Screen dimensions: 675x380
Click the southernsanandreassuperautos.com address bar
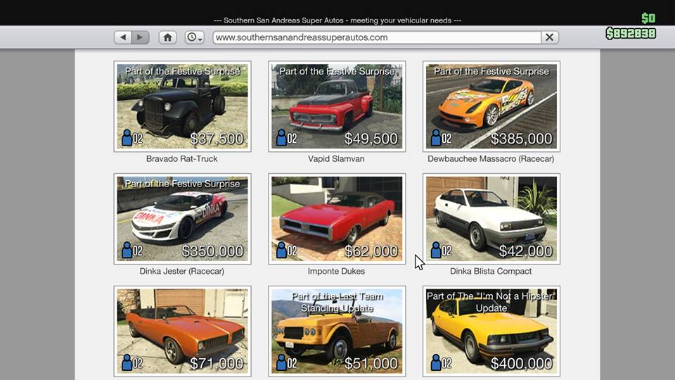point(376,37)
